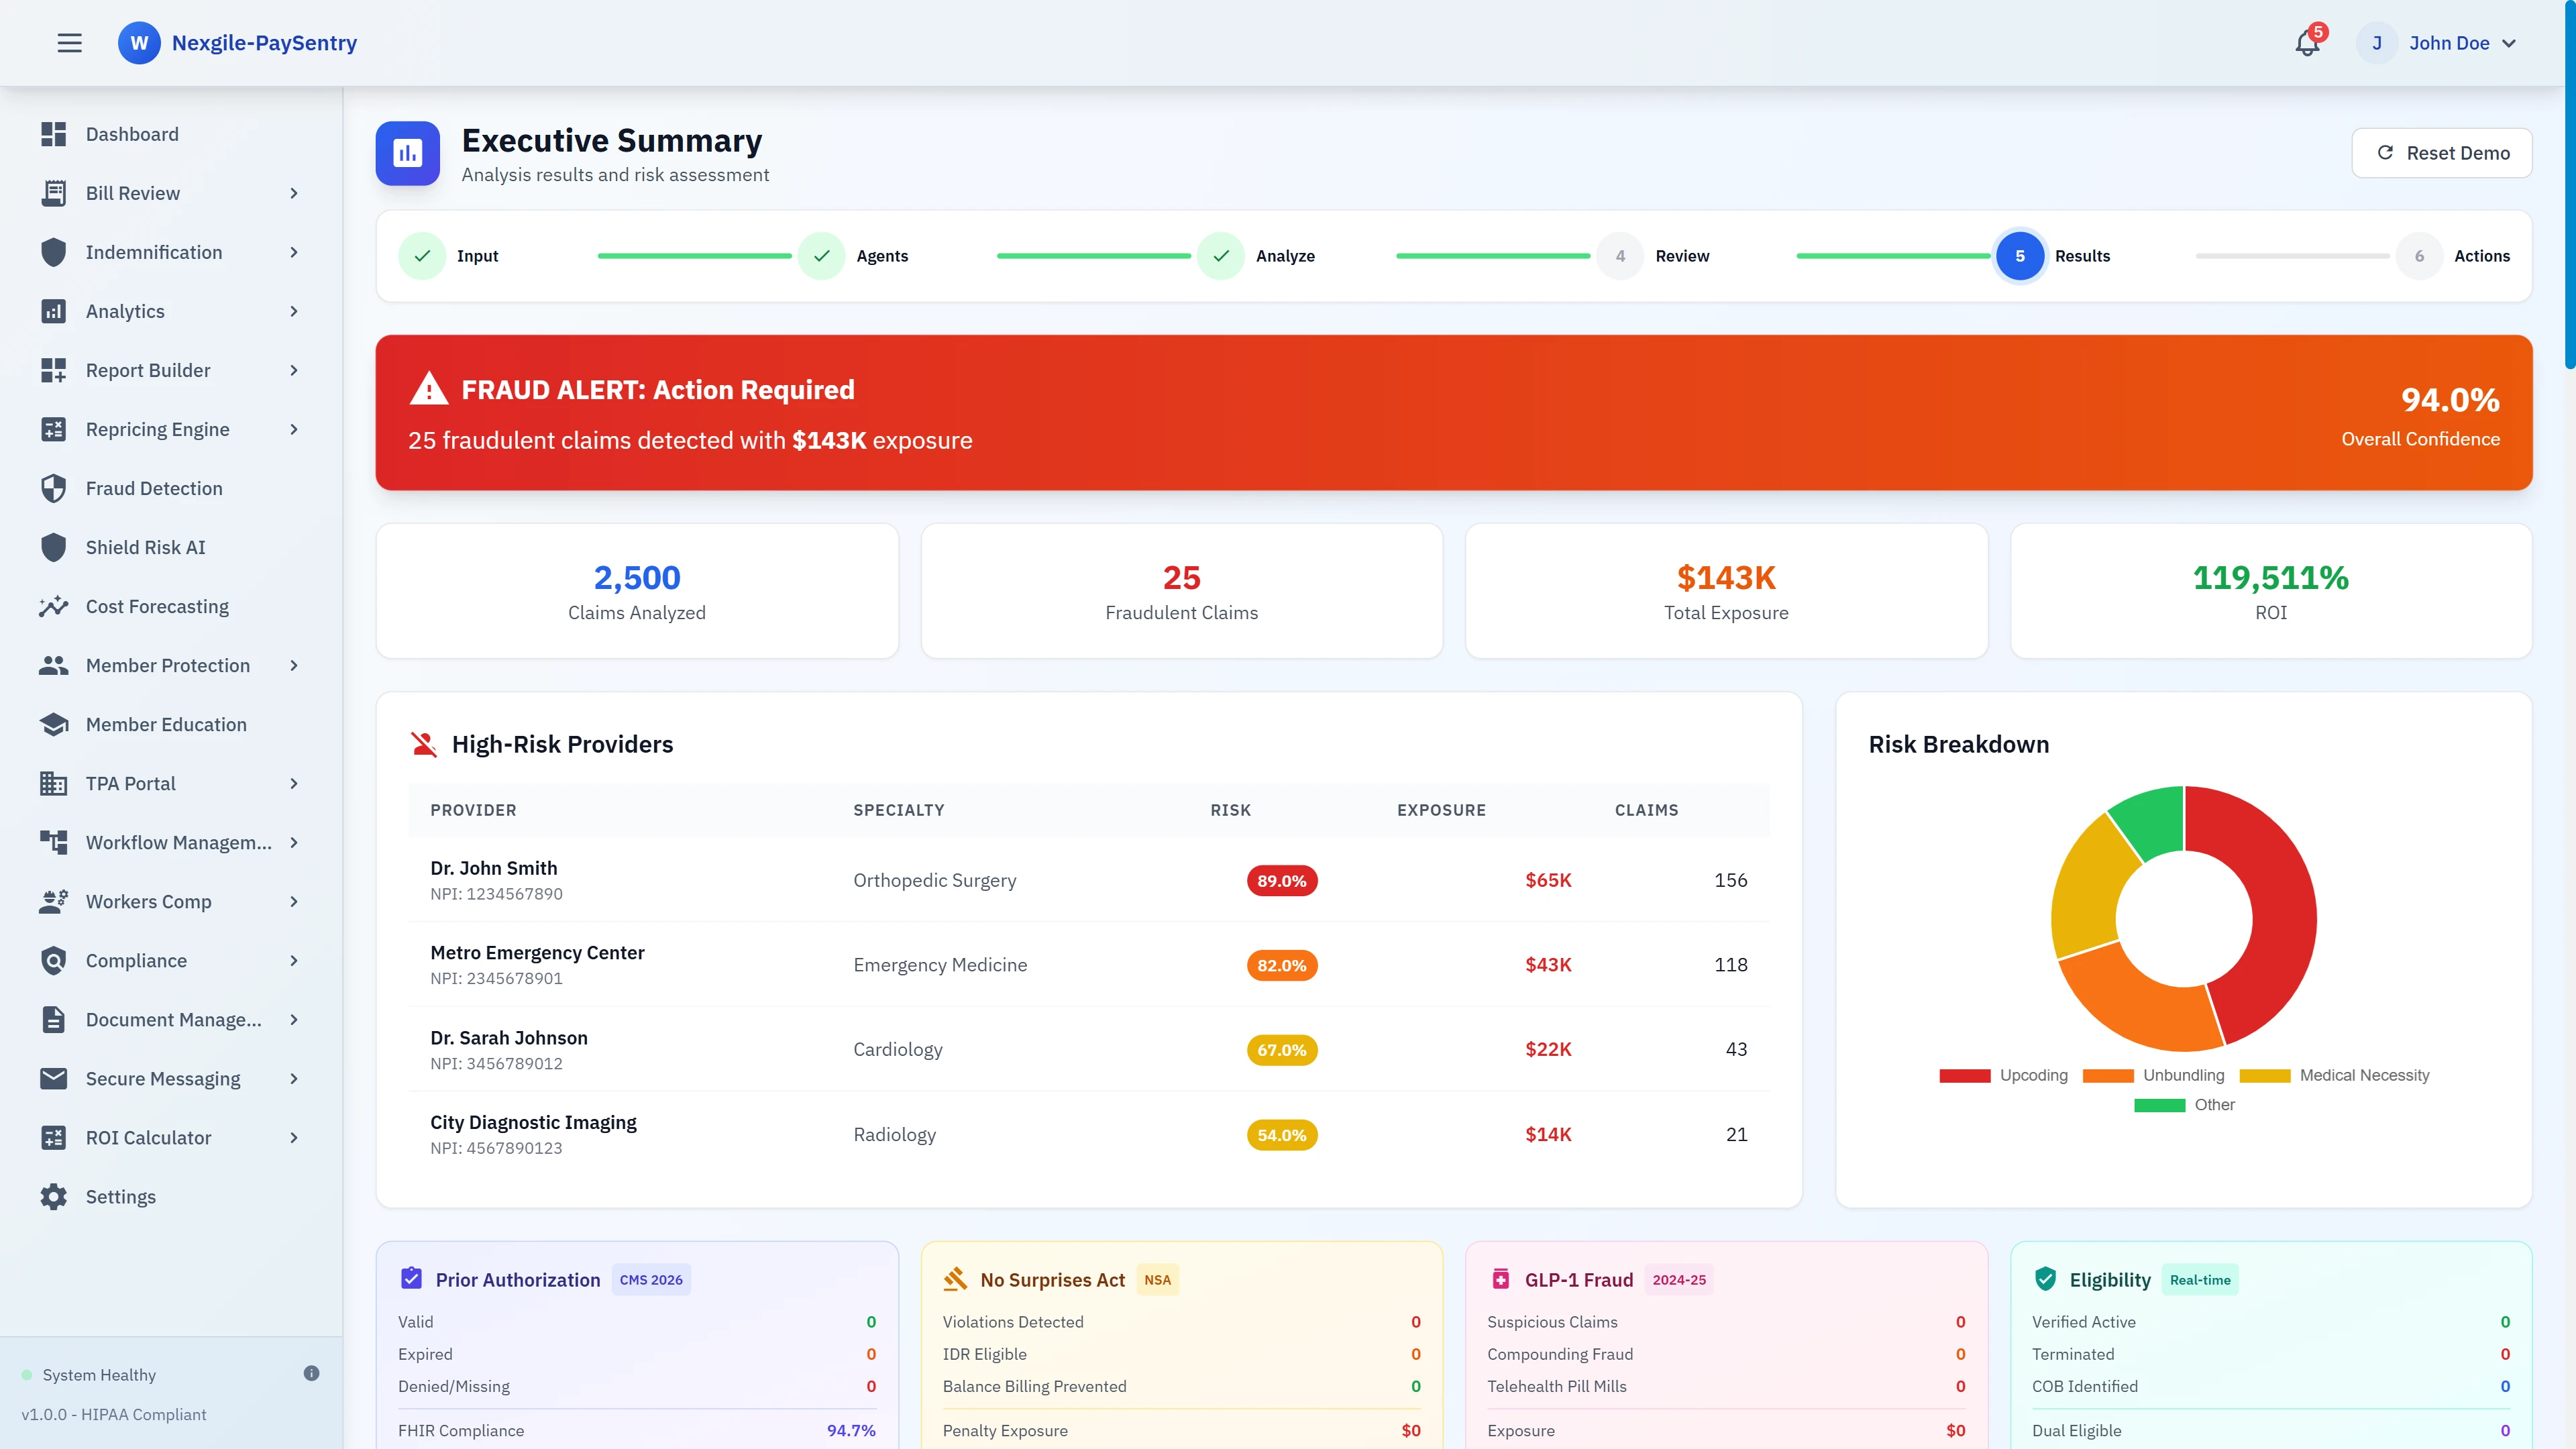Click the Member Education graduation cap icon
2576x1449 pixels.
[54, 724]
